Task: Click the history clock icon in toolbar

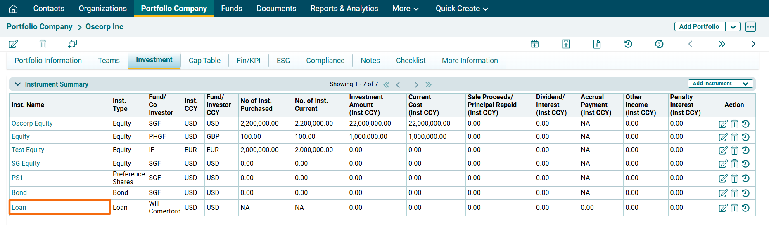Action: [628, 44]
